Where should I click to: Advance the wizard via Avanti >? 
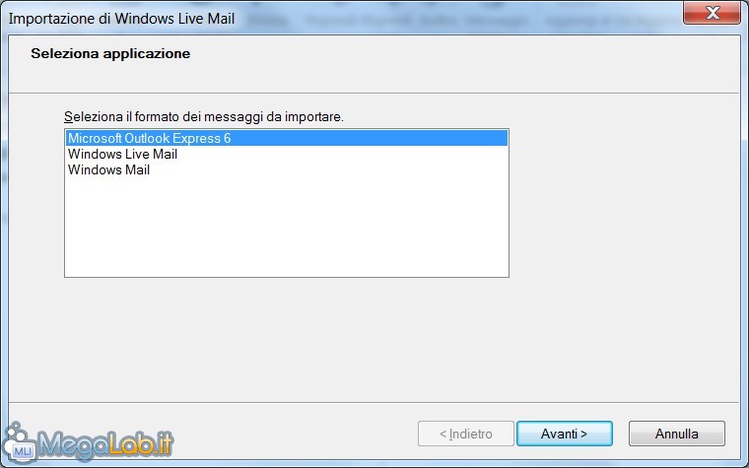click(564, 434)
